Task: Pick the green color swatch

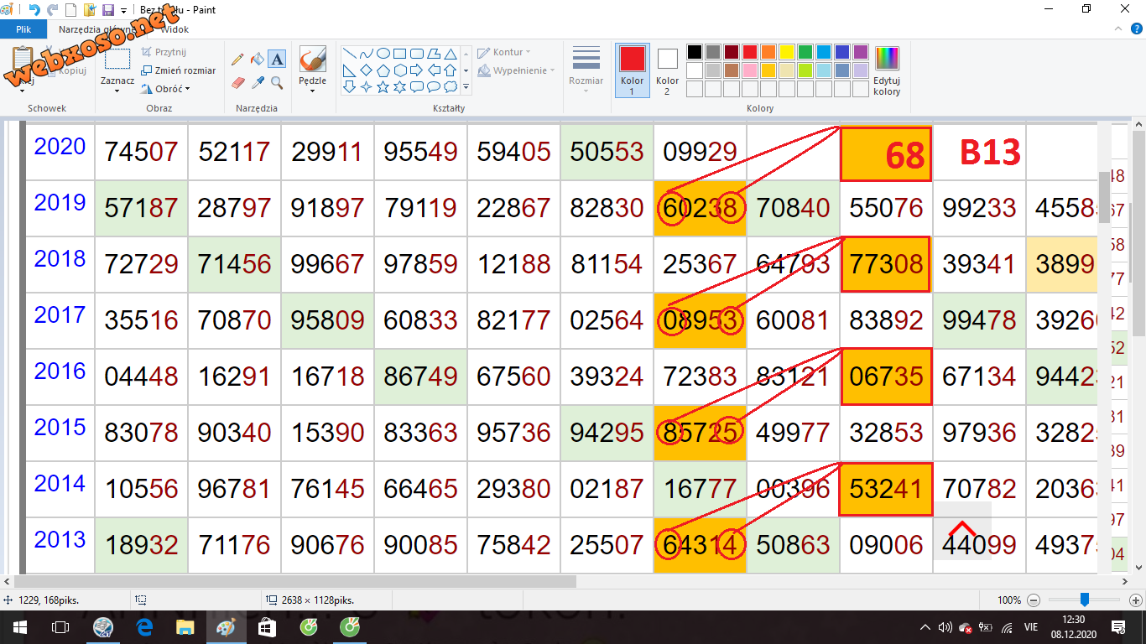Action: (805, 52)
